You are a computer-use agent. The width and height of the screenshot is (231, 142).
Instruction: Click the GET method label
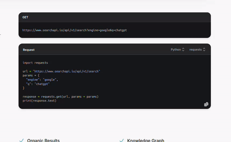click(25, 17)
